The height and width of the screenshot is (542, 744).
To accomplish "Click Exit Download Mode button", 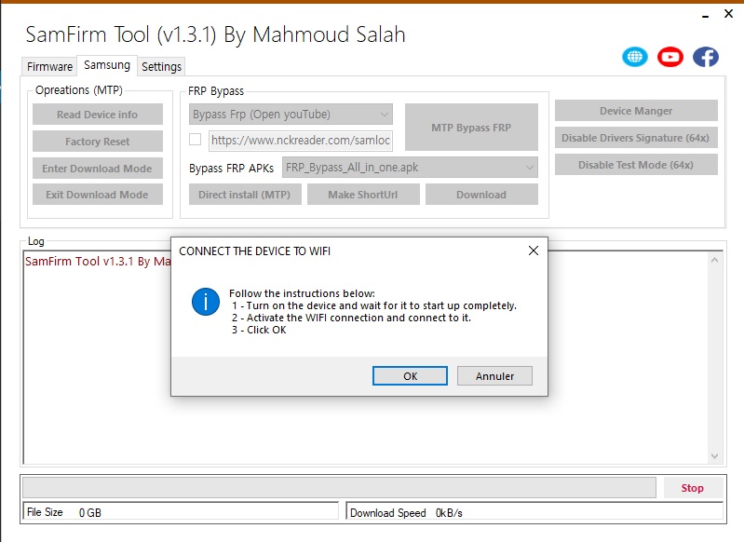I will [x=97, y=195].
